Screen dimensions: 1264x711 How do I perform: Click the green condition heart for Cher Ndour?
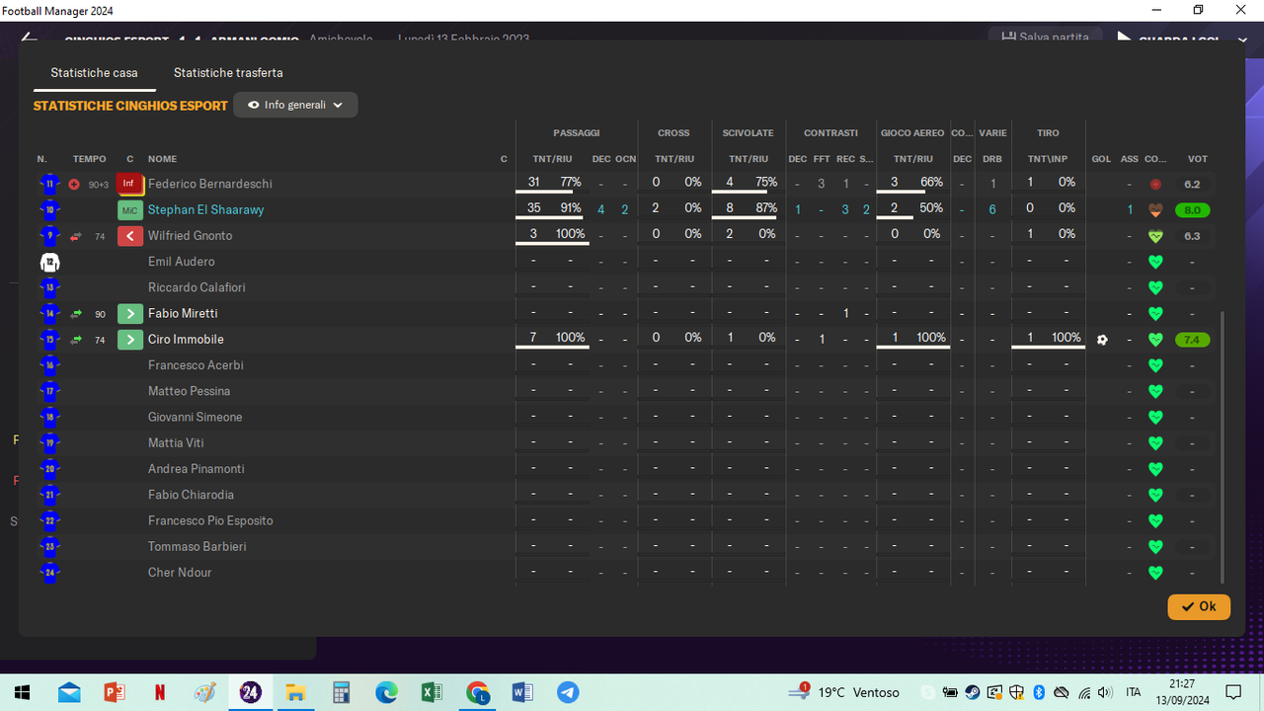pos(1155,573)
